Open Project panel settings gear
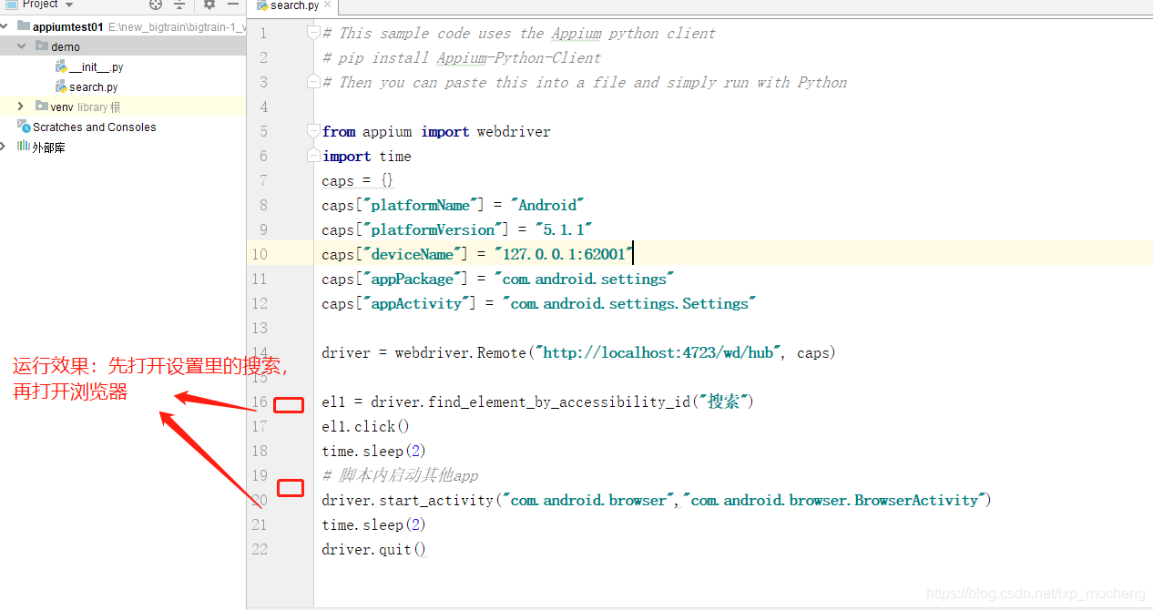1153x610 pixels. [x=209, y=5]
